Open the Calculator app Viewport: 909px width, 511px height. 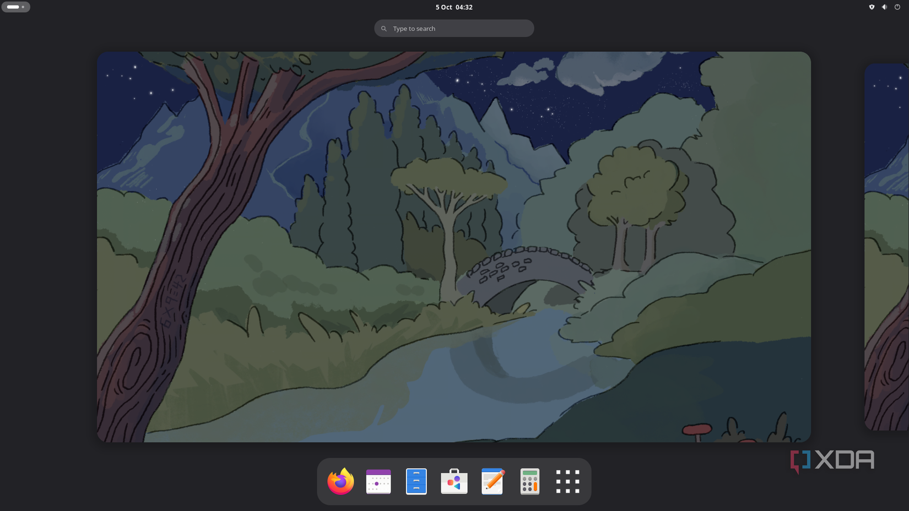click(x=529, y=481)
